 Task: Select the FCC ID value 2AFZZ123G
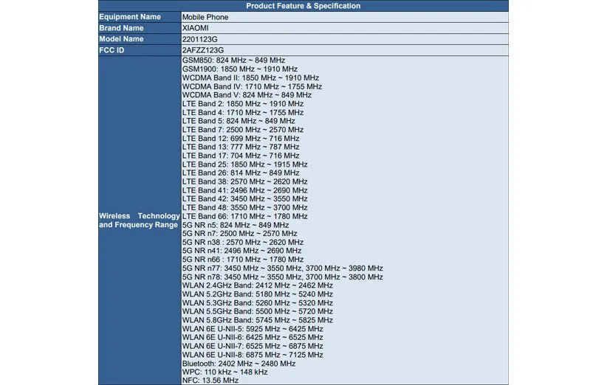[x=203, y=49]
